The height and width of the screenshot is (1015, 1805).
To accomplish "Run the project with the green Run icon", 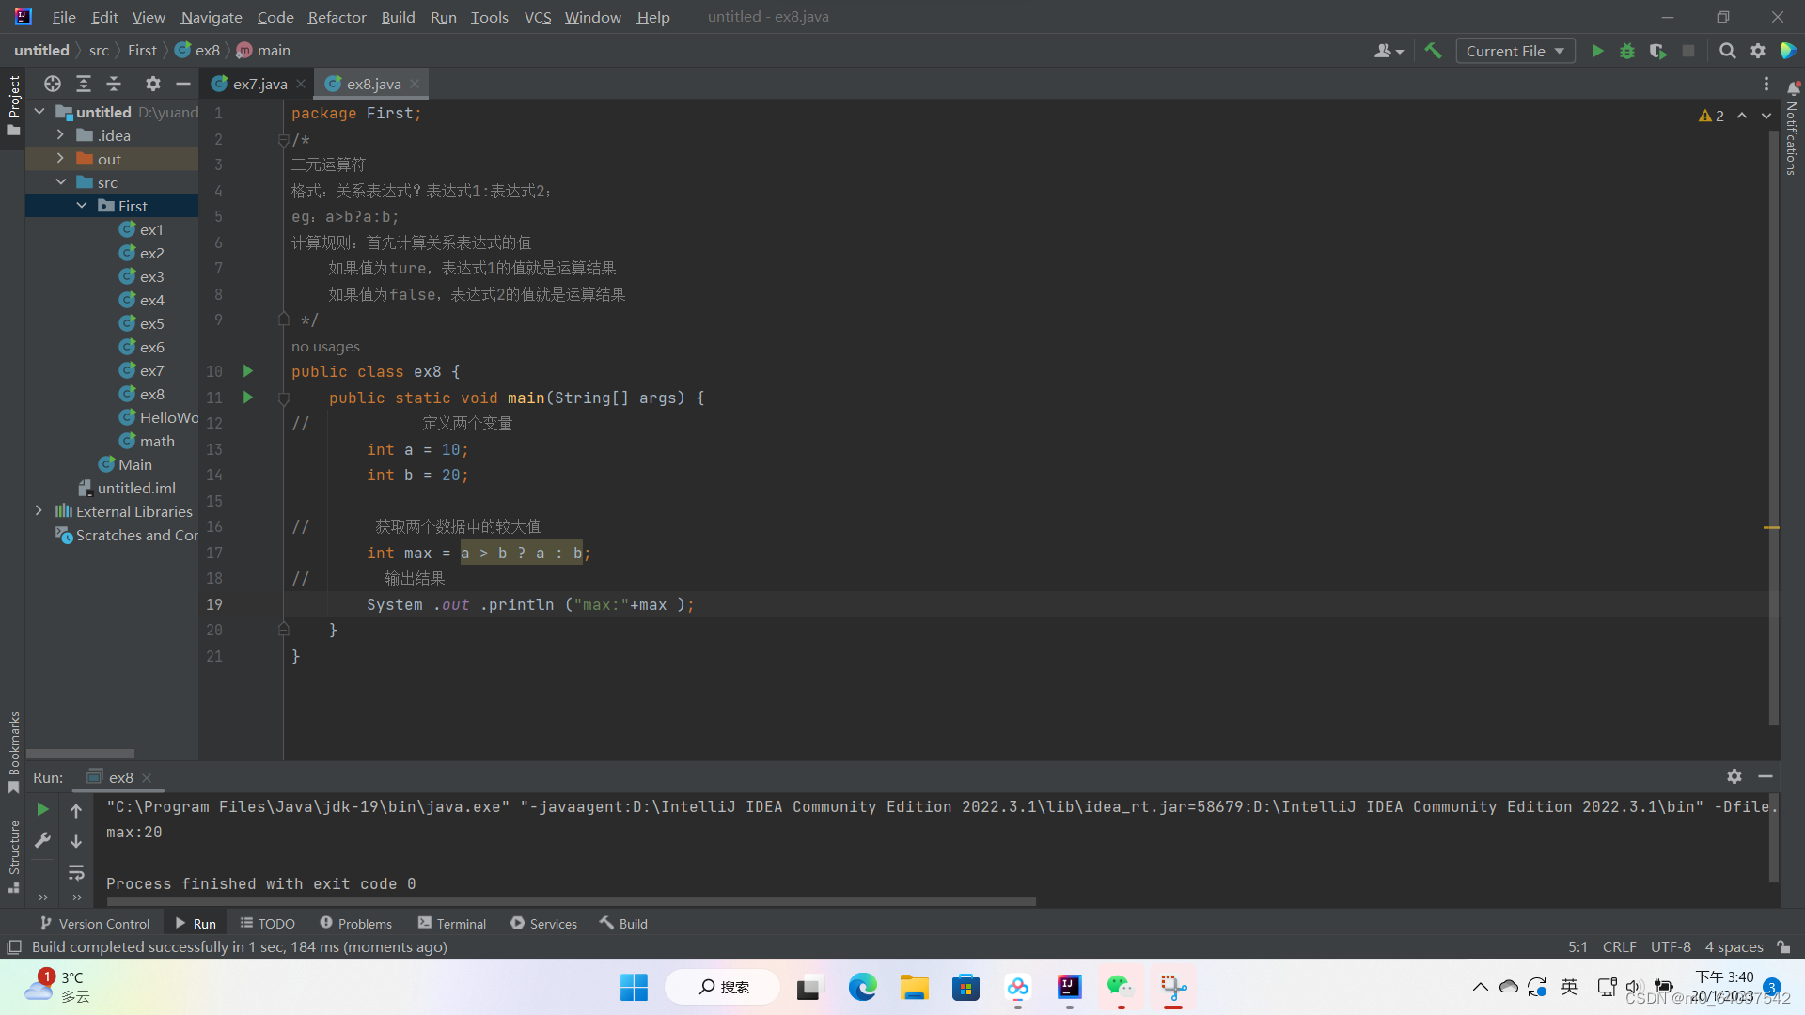I will 1598,51.
